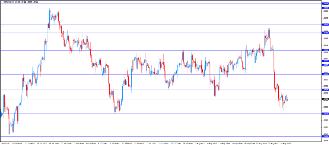Click the 6 Aug 00:00 time label

pos(213,144)
